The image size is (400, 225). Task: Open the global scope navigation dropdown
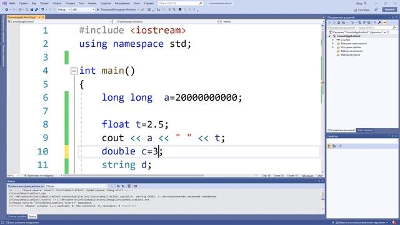(166, 22)
